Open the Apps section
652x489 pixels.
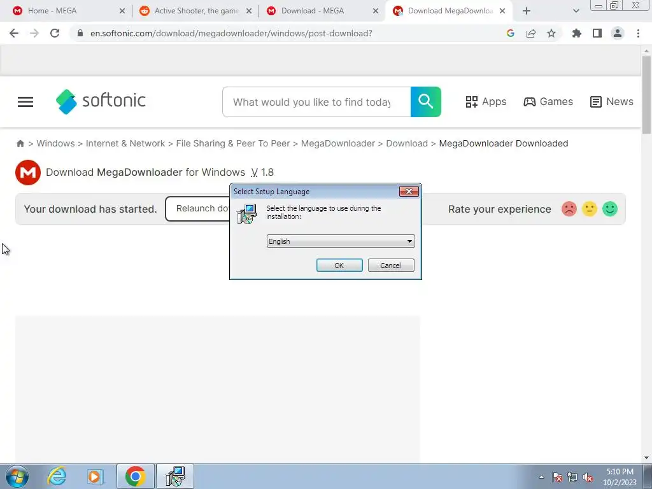coord(486,101)
